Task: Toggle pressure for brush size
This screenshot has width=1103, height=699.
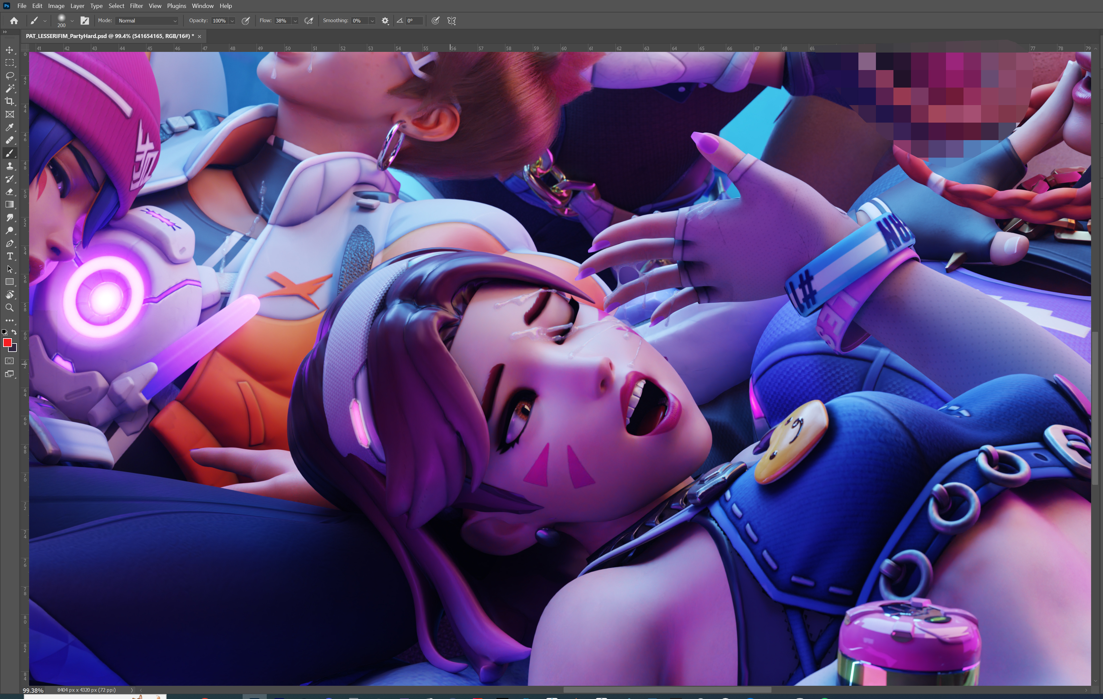Action: [x=436, y=20]
